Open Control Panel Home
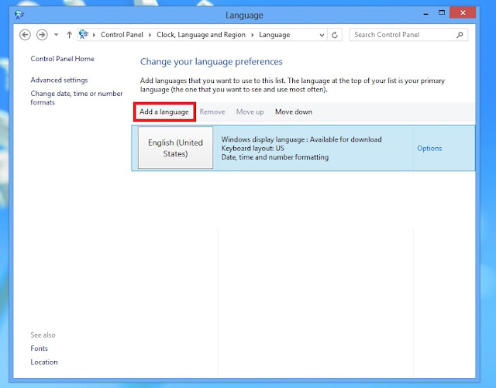This screenshot has height=388, width=496. [62, 59]
